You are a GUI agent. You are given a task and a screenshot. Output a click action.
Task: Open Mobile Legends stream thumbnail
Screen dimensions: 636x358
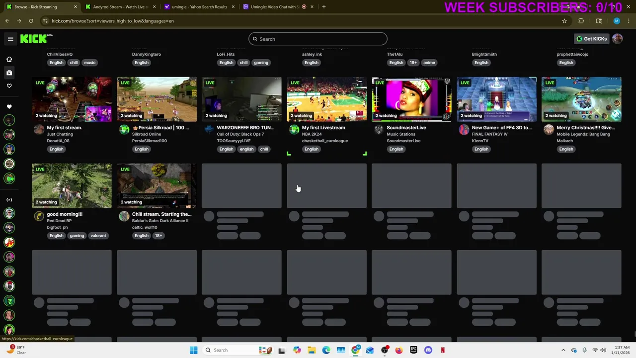[581, 99]
